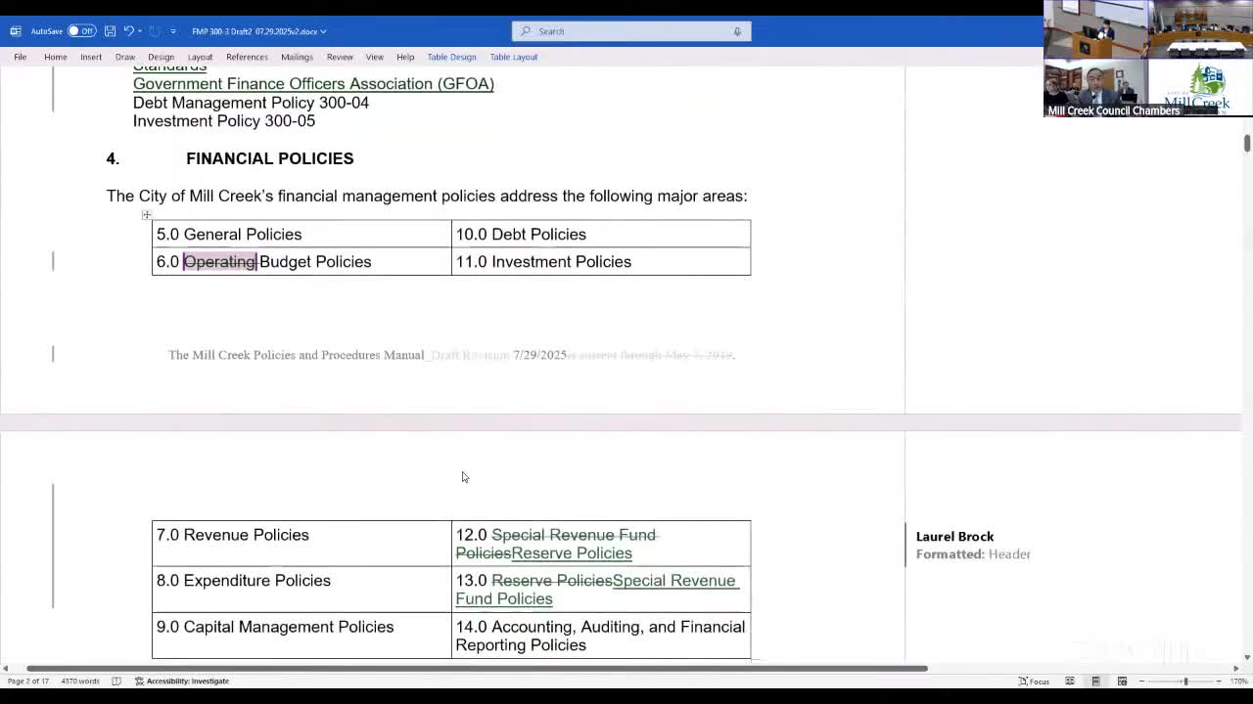
Task: Click the Redo icon in title bar
Action: [155, 31]
